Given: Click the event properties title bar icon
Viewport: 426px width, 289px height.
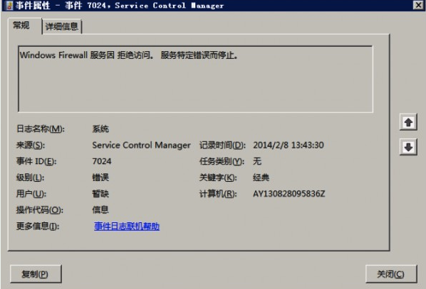Looking at the screenshot, I should point(9,5).
